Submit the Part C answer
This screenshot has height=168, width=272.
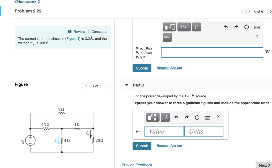[x=142, y=146]
